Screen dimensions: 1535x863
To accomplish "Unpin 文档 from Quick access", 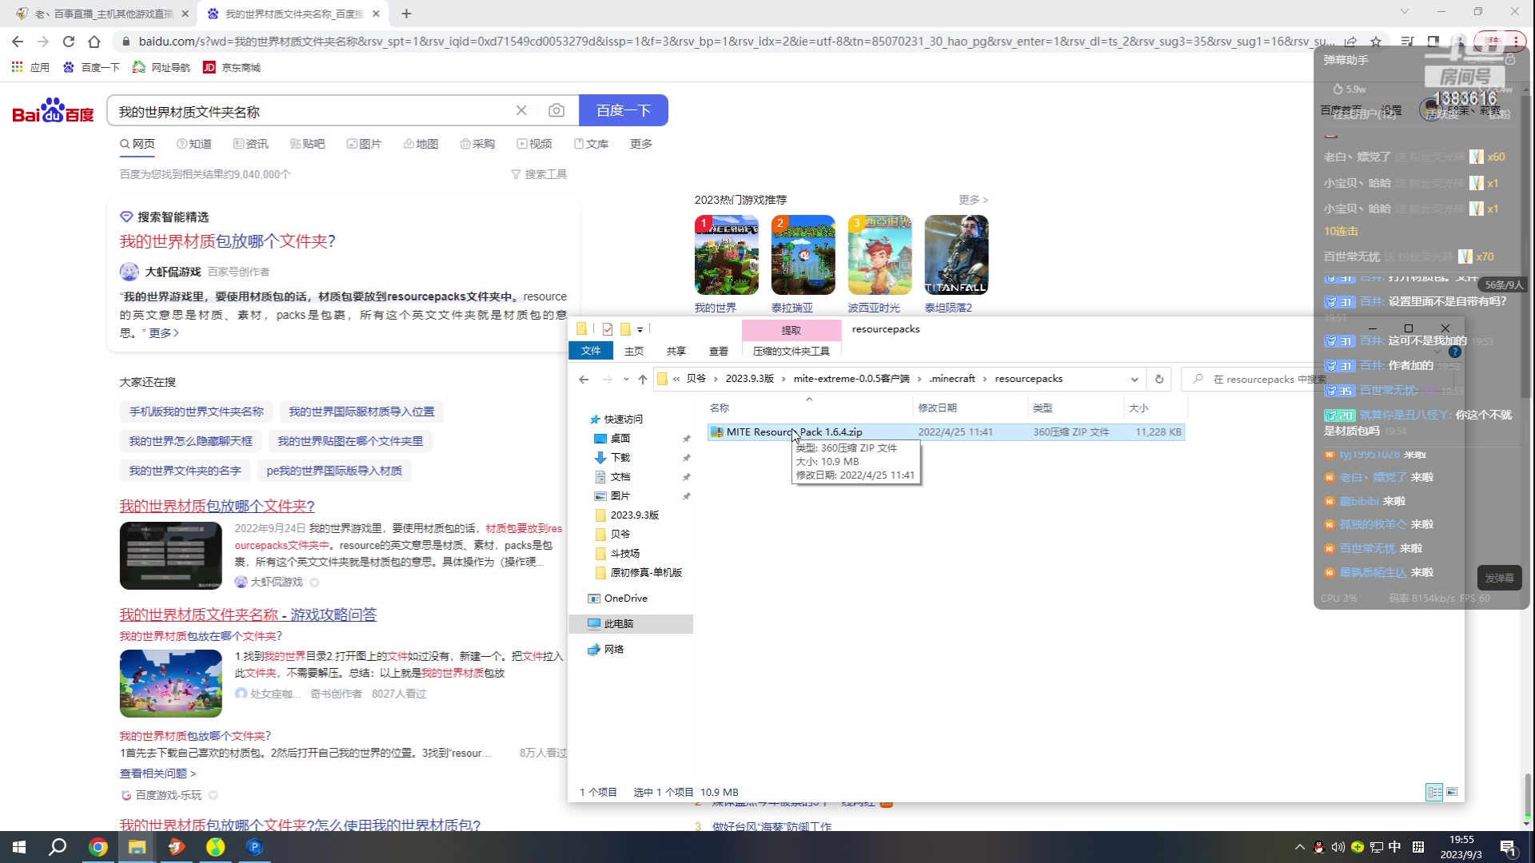I will pos(686,477).
